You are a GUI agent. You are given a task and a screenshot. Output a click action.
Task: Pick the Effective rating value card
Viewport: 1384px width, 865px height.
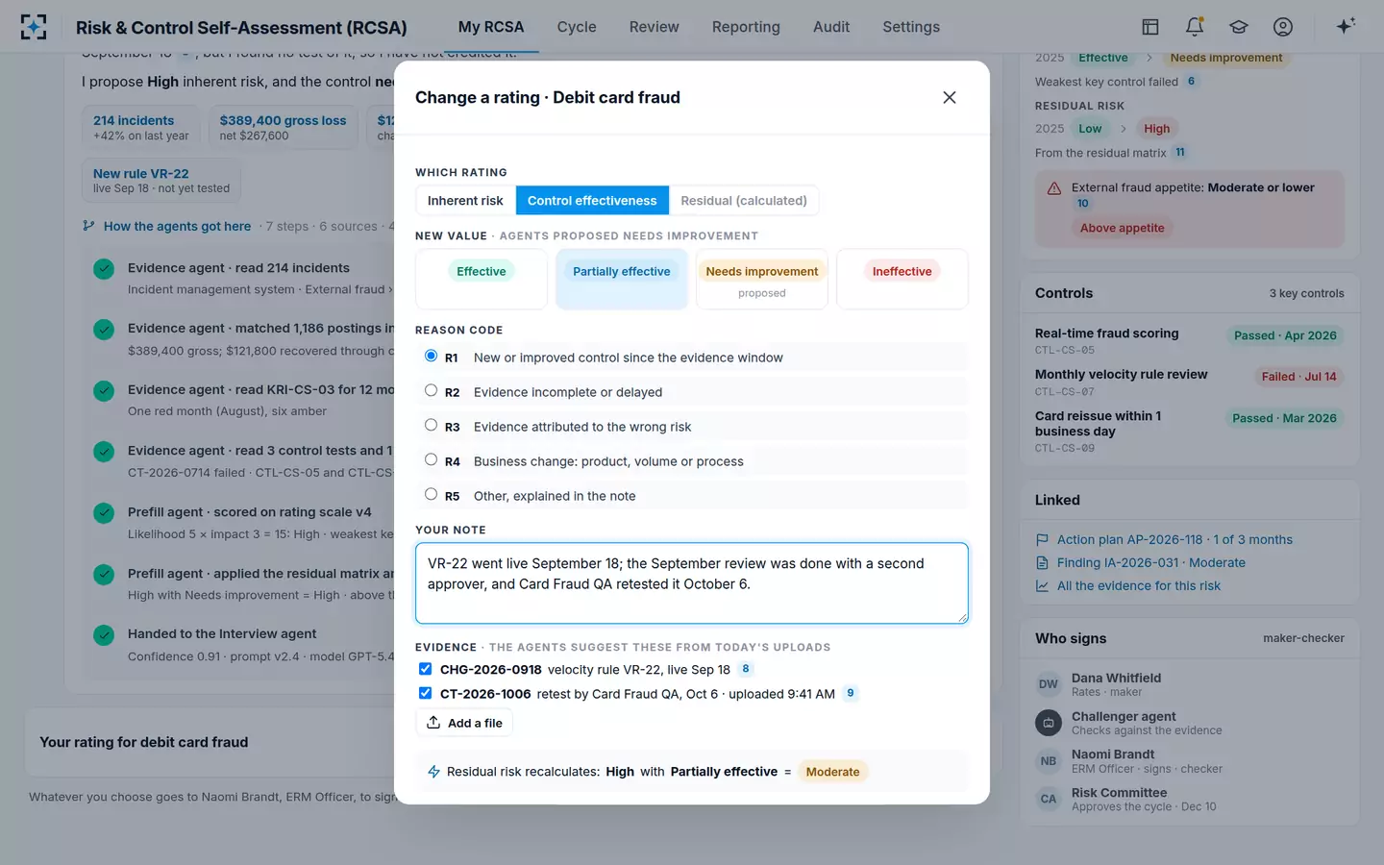(482, 279)
